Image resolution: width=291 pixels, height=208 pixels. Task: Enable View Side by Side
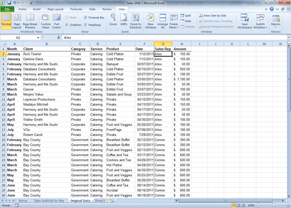pos(213,16)
